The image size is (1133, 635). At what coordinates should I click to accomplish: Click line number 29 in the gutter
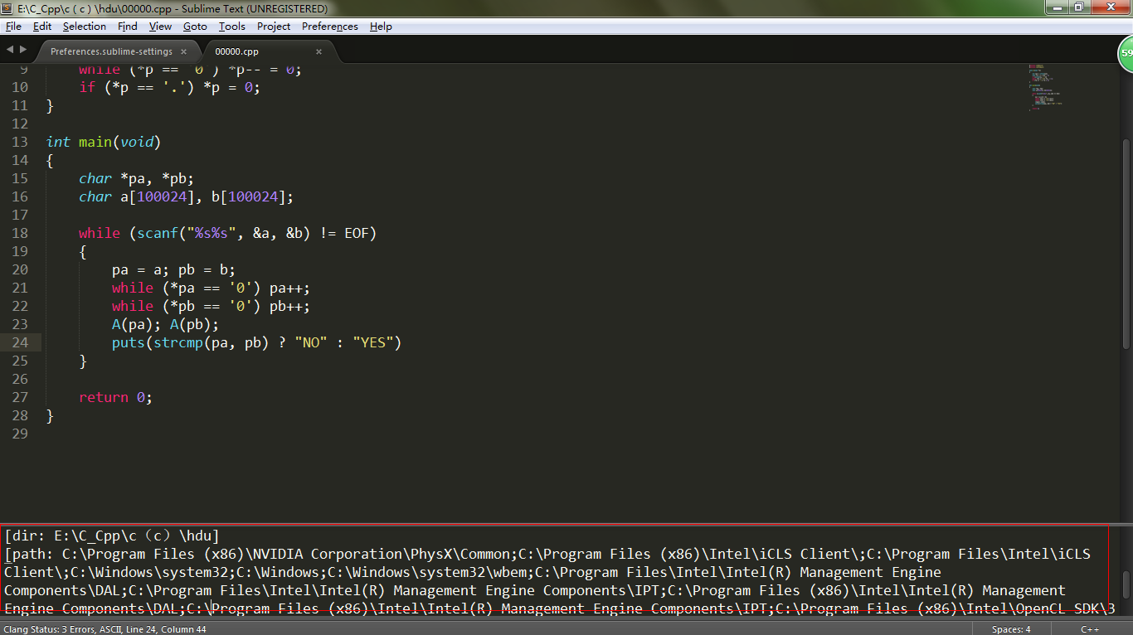coord(20,434)
